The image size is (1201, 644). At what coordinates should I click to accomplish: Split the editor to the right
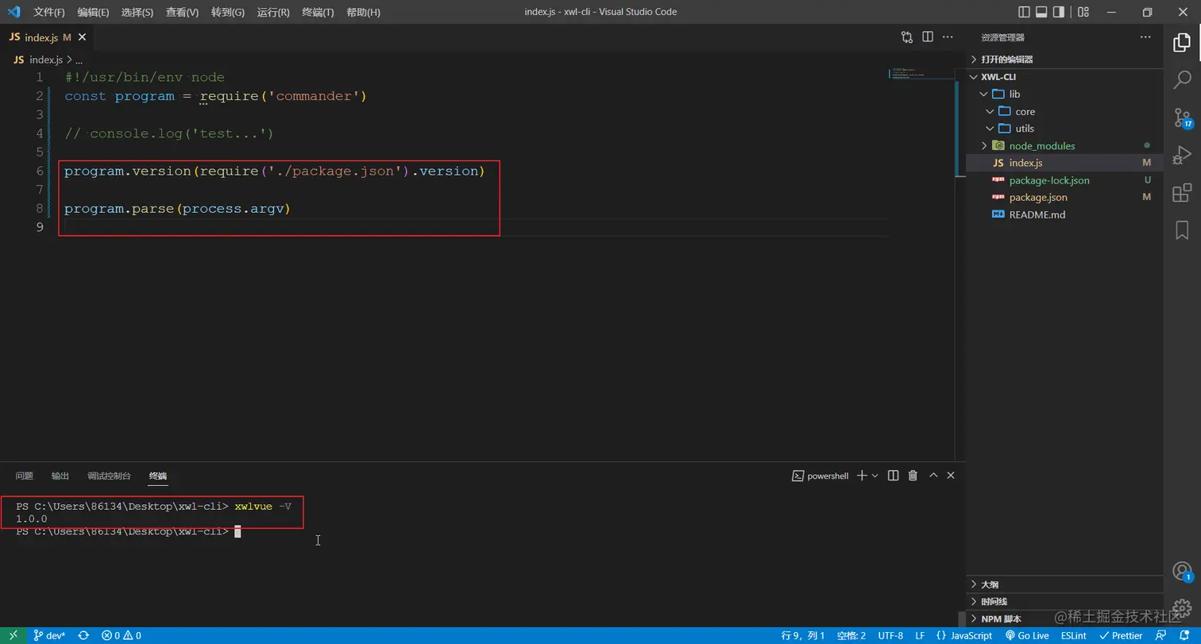928,37
